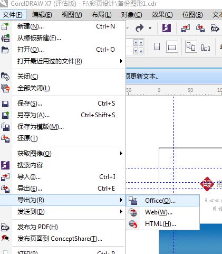Click the icon beside 全部关闭(L)
This screenshot has width=222, height=254.
click(5, 88)
